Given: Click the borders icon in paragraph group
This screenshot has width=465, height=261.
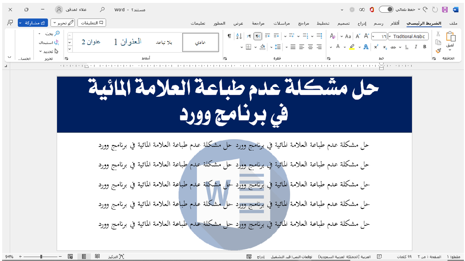Looking at the screenshot, I should click(x=248, y=47).
